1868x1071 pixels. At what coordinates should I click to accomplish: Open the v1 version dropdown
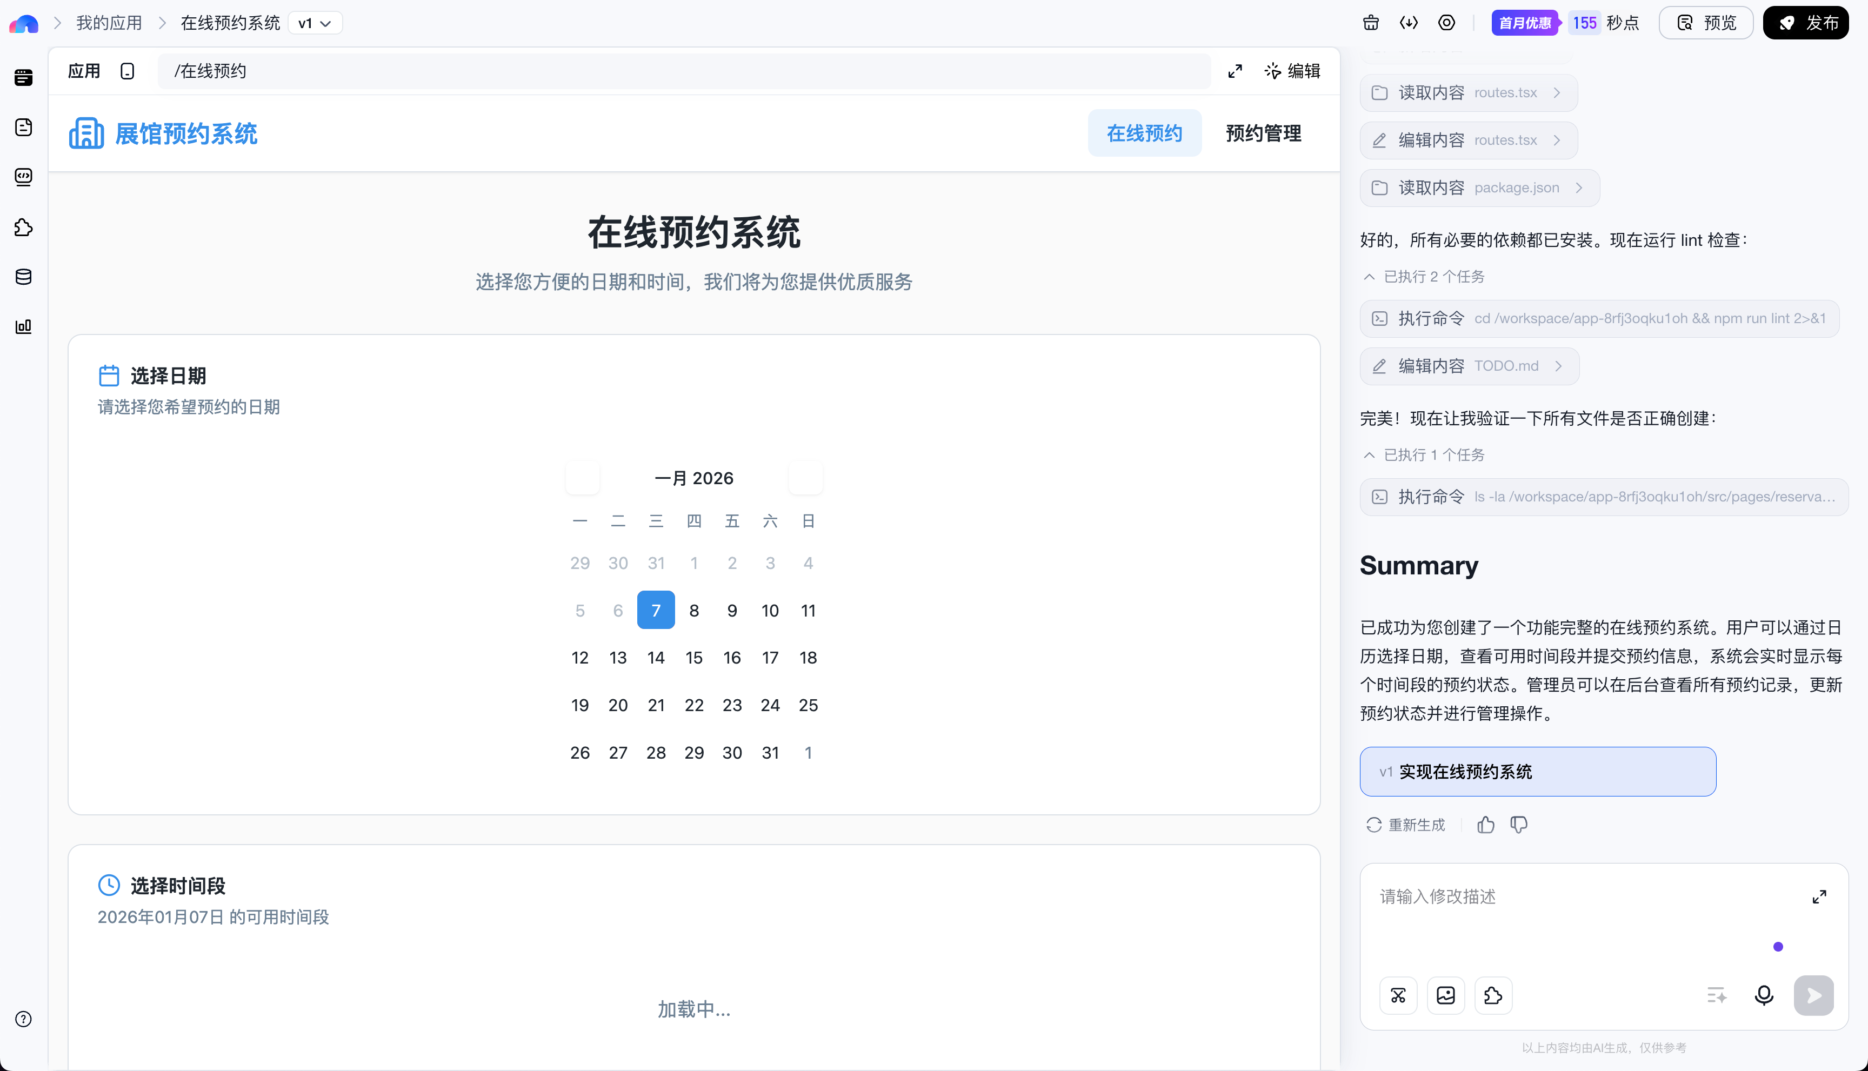tap(315, 23)
